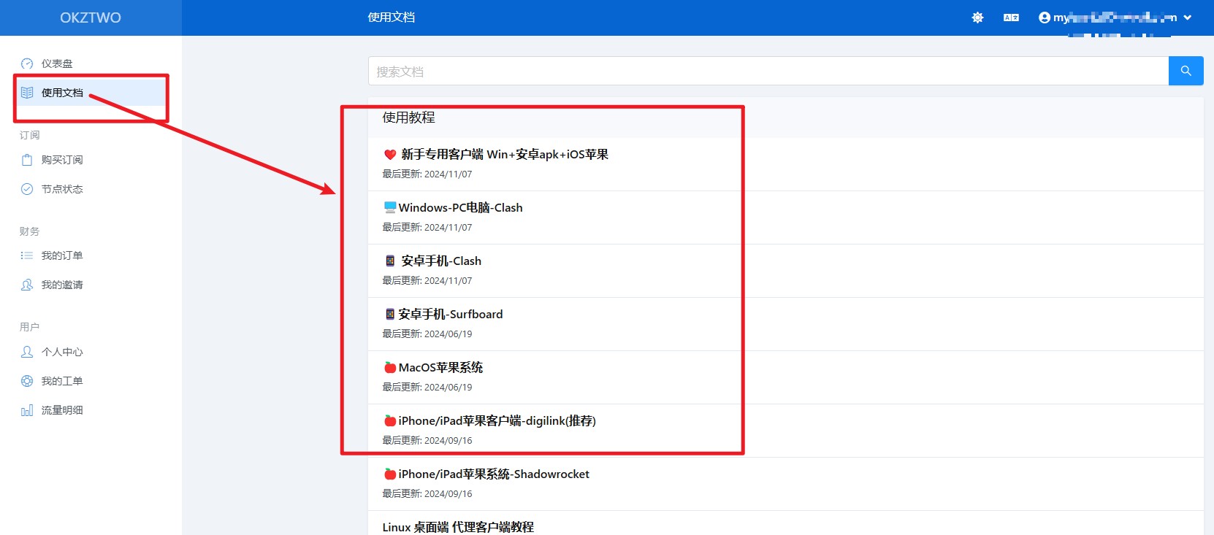Open iPhone/iPad Shadowrocket tutorial
This screenshot has height=535, width=1214.
click(493, 474)
